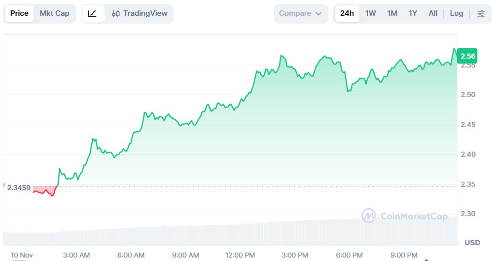Select the 1M time range

392,13
